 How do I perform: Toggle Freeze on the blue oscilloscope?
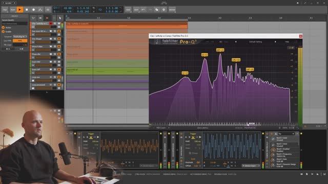[x=193, y=153]
